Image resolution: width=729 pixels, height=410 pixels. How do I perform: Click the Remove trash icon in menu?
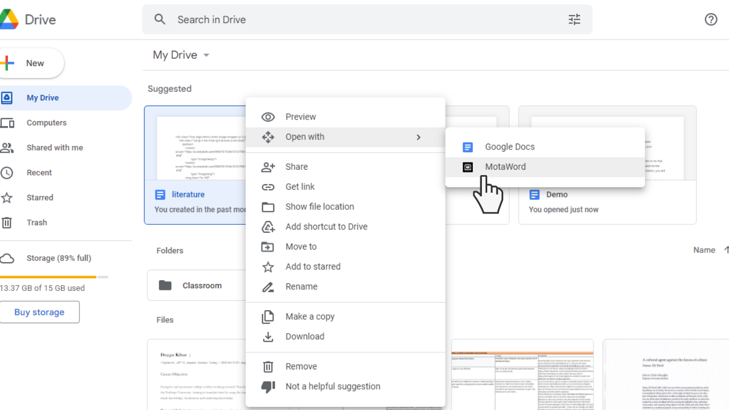[x=268, y=367]
